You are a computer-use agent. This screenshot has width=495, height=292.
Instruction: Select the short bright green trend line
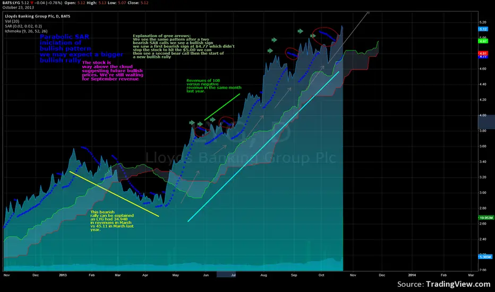[222, 107]
